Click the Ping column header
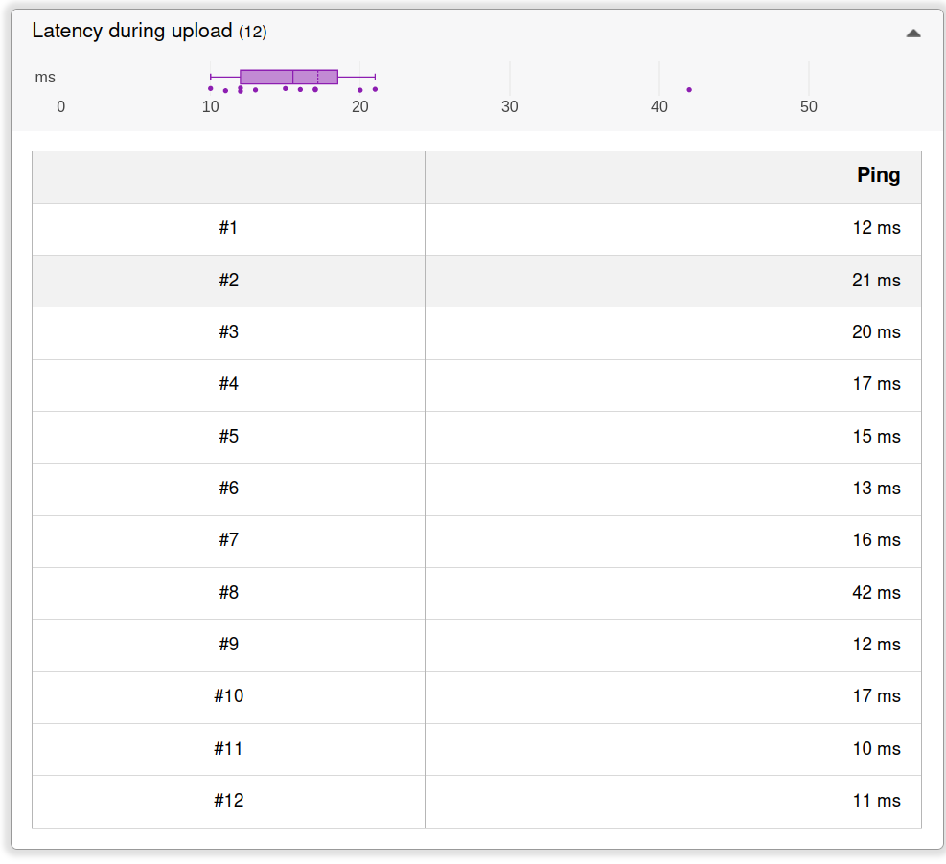 (x=878, y=175)
